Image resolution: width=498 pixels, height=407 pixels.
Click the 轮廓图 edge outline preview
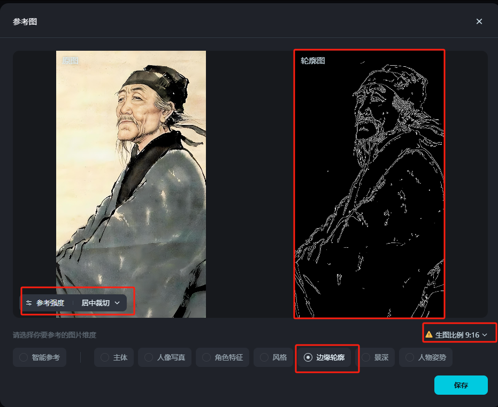click(369, 184)
